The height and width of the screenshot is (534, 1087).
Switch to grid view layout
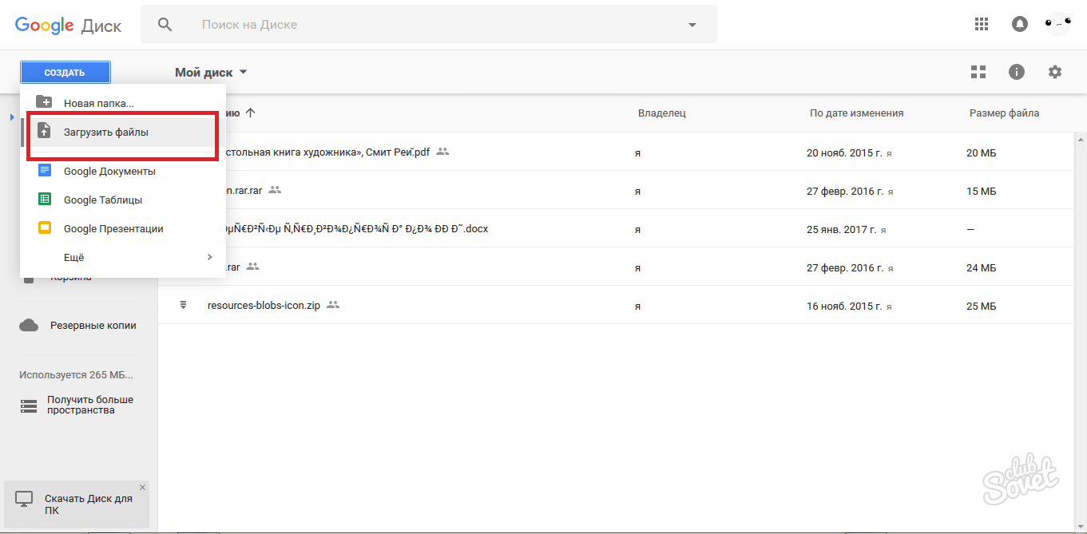click(x=978, y=72)
